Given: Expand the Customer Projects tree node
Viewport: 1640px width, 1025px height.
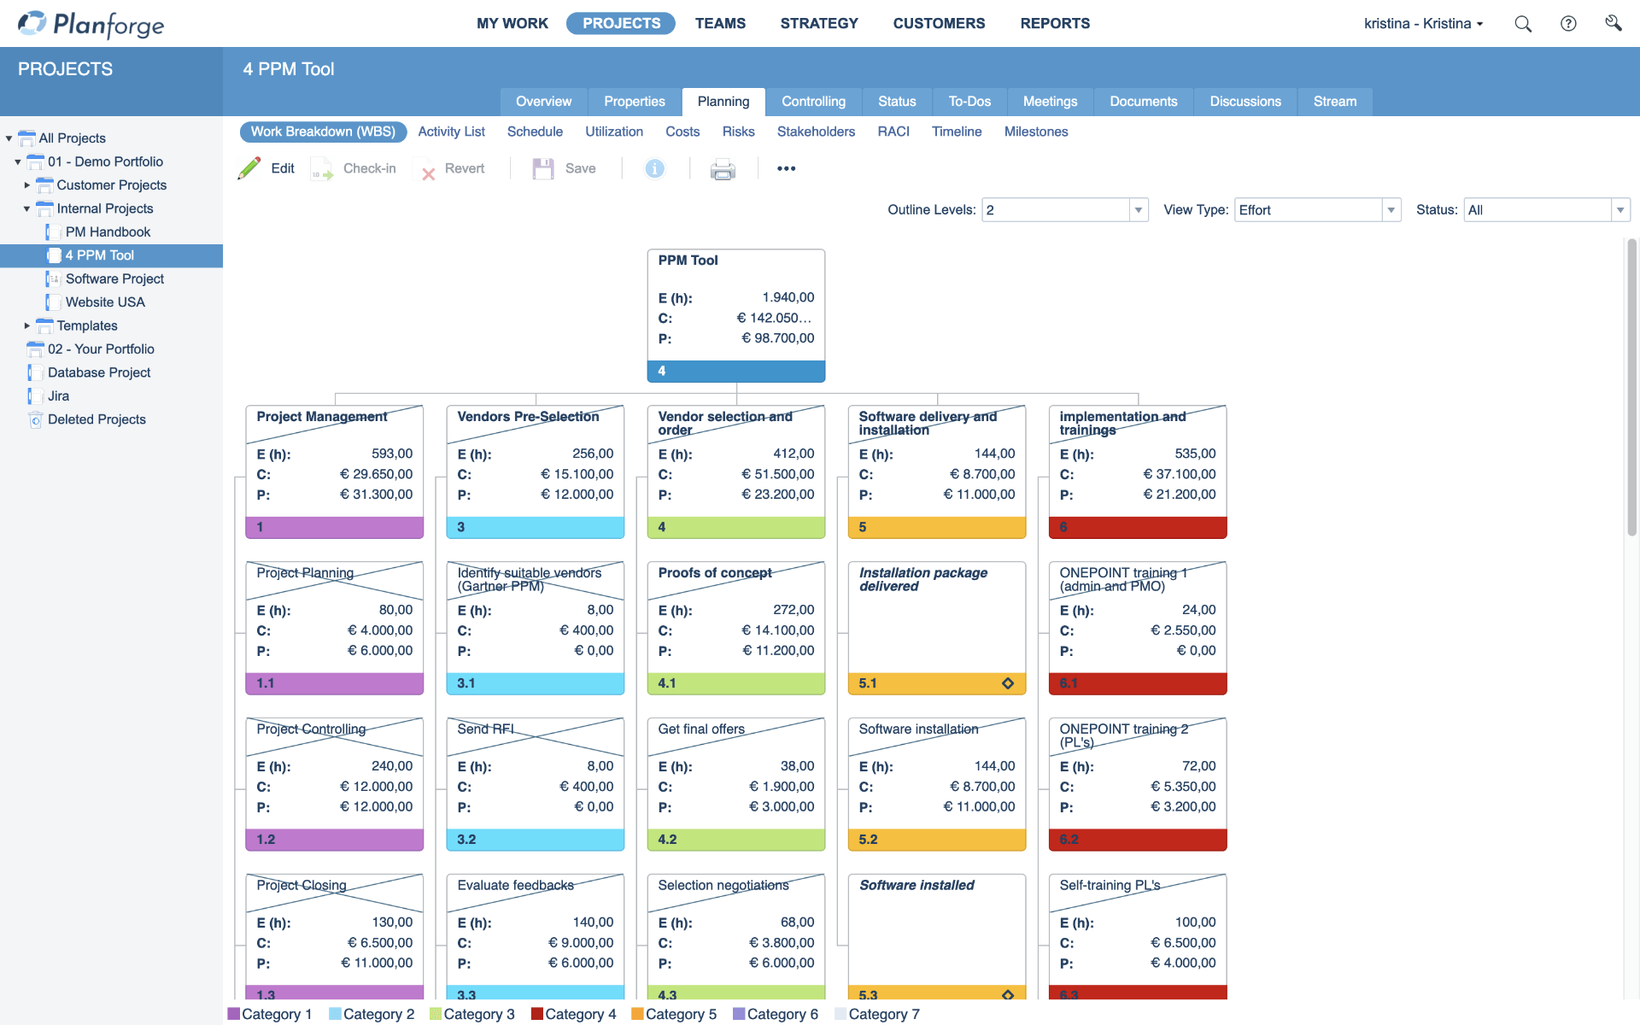Looking at the screenshot, I should [26, 185].
